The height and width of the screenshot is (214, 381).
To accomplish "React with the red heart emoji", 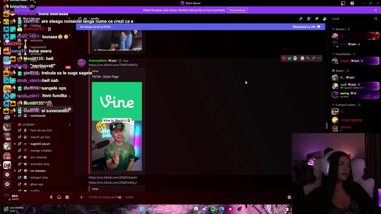I will pos(284,58).
